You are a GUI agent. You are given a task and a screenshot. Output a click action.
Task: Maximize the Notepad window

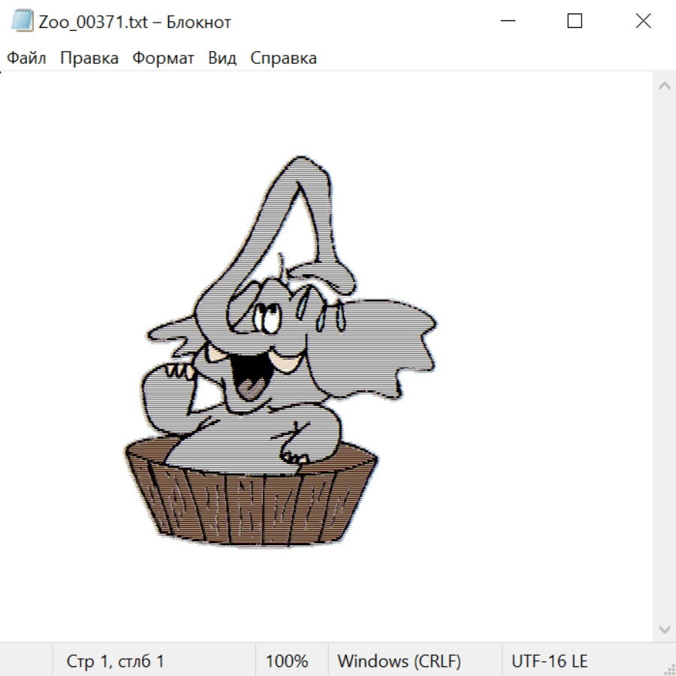[575, 21]
